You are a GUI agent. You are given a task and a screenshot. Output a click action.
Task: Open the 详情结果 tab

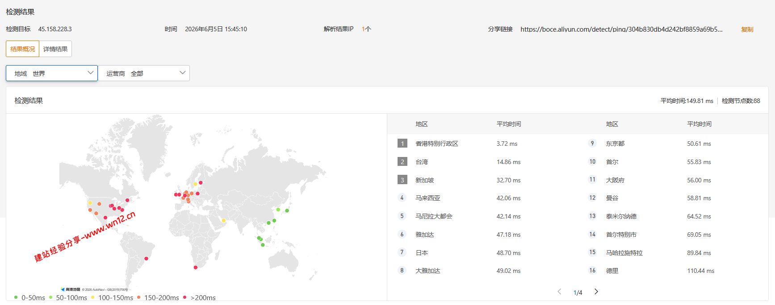(55, 49)
